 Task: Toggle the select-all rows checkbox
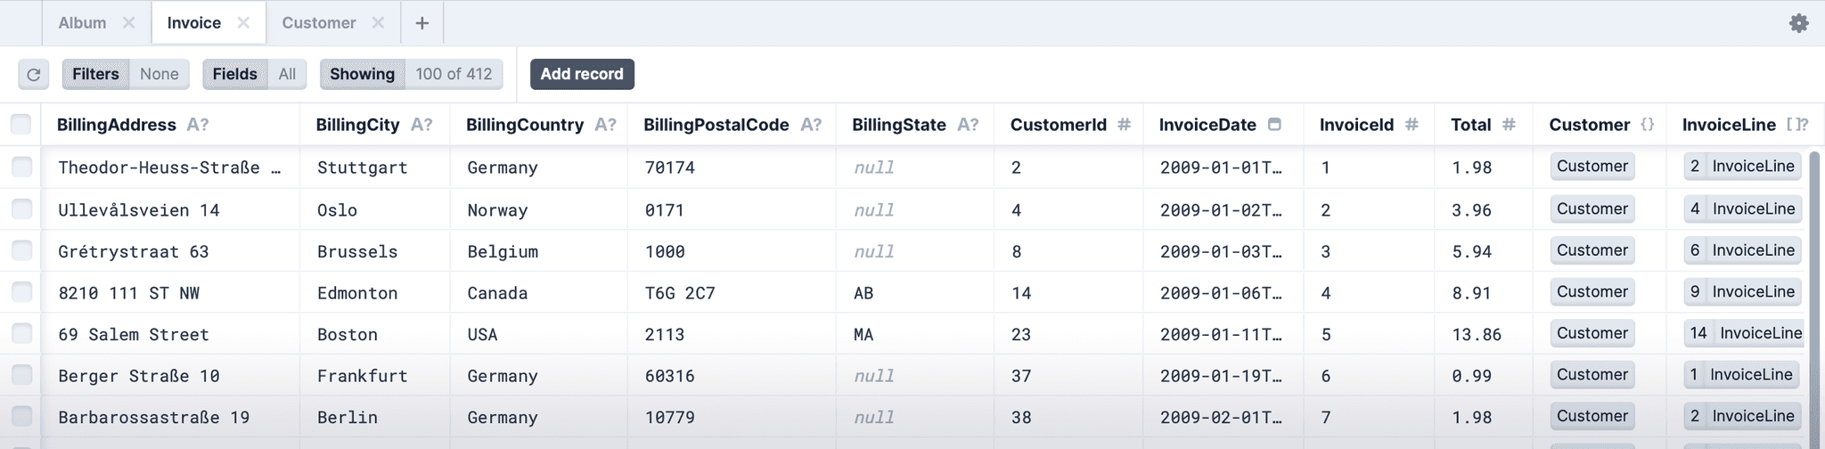point(21,125)
